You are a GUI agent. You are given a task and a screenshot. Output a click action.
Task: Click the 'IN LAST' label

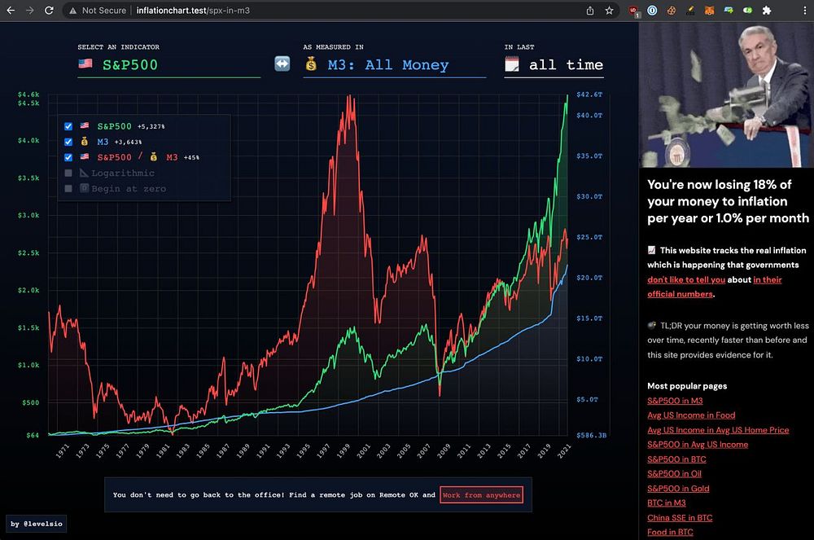519,46
